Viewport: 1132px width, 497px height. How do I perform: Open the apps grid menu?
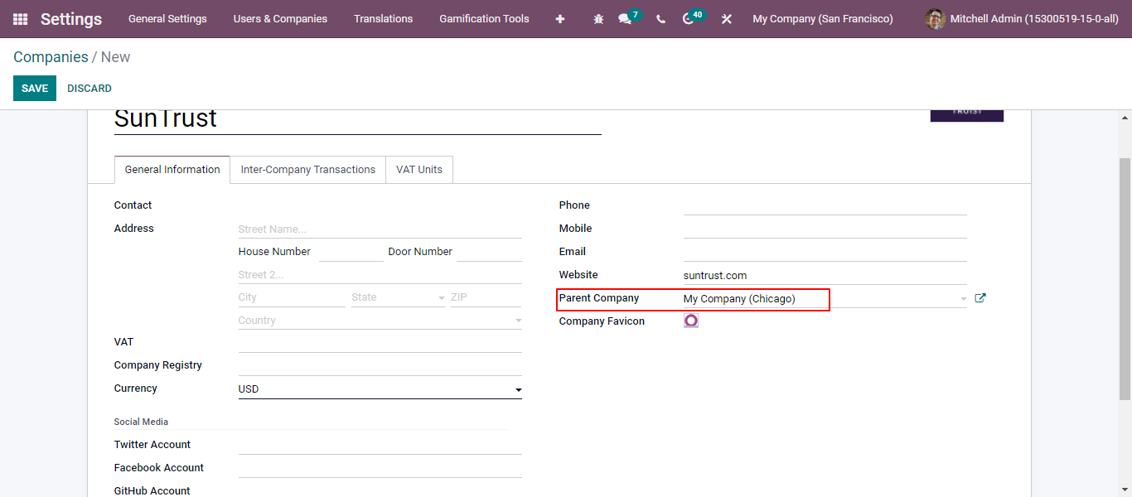tap(20, 19)
